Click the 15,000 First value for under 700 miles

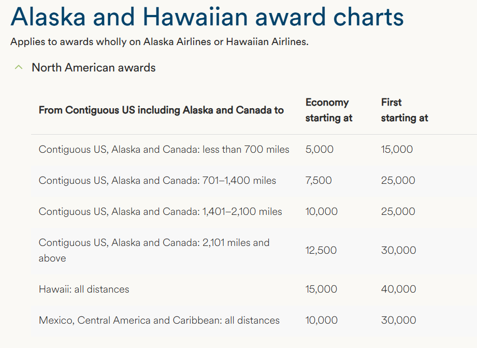(x=397, y=150)
